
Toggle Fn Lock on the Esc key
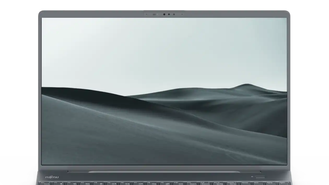point(46,183)
